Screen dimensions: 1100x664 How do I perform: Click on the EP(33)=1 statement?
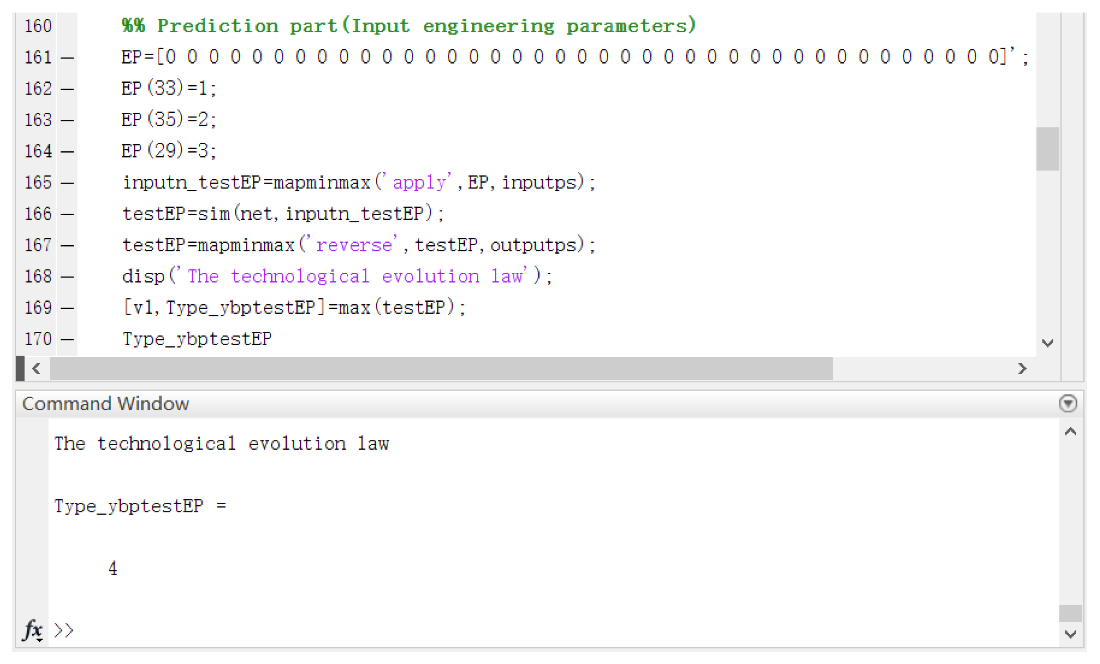169,88
